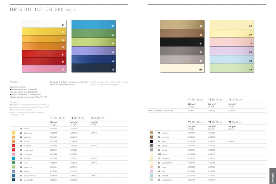Select the 'ciclamino' row label

point(28,154)
